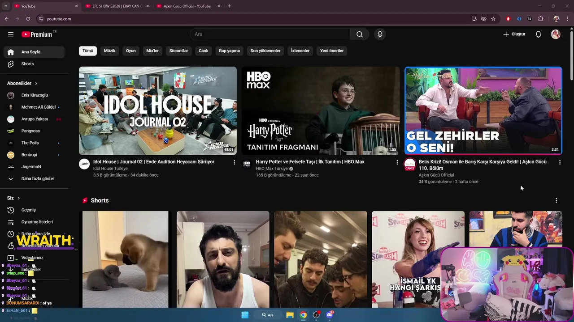Select the Tümü filter chip
The height and width of the screenshot is (322, 574).
coord(88,51)
